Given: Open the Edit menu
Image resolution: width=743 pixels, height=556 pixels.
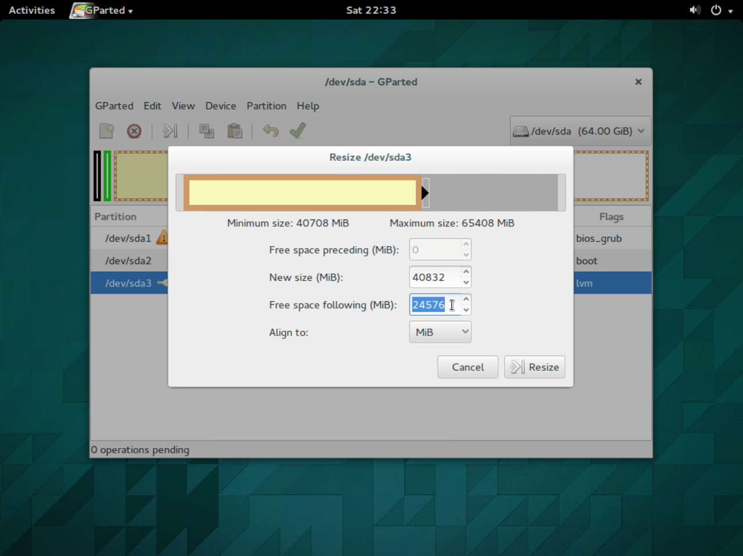Looking at the screenshot, I should point(153,106).
